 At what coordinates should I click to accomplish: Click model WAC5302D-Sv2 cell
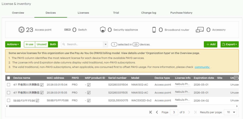coord(141,100)
